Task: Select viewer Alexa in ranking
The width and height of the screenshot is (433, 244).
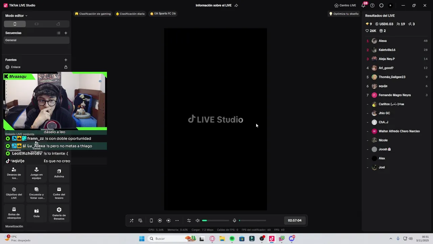Action: (397, 41)
